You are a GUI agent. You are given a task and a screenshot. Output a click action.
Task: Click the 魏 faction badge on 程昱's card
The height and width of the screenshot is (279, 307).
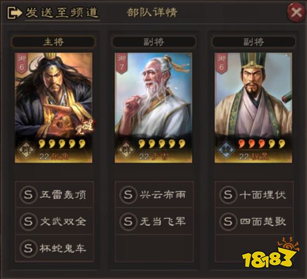(227, 149)
